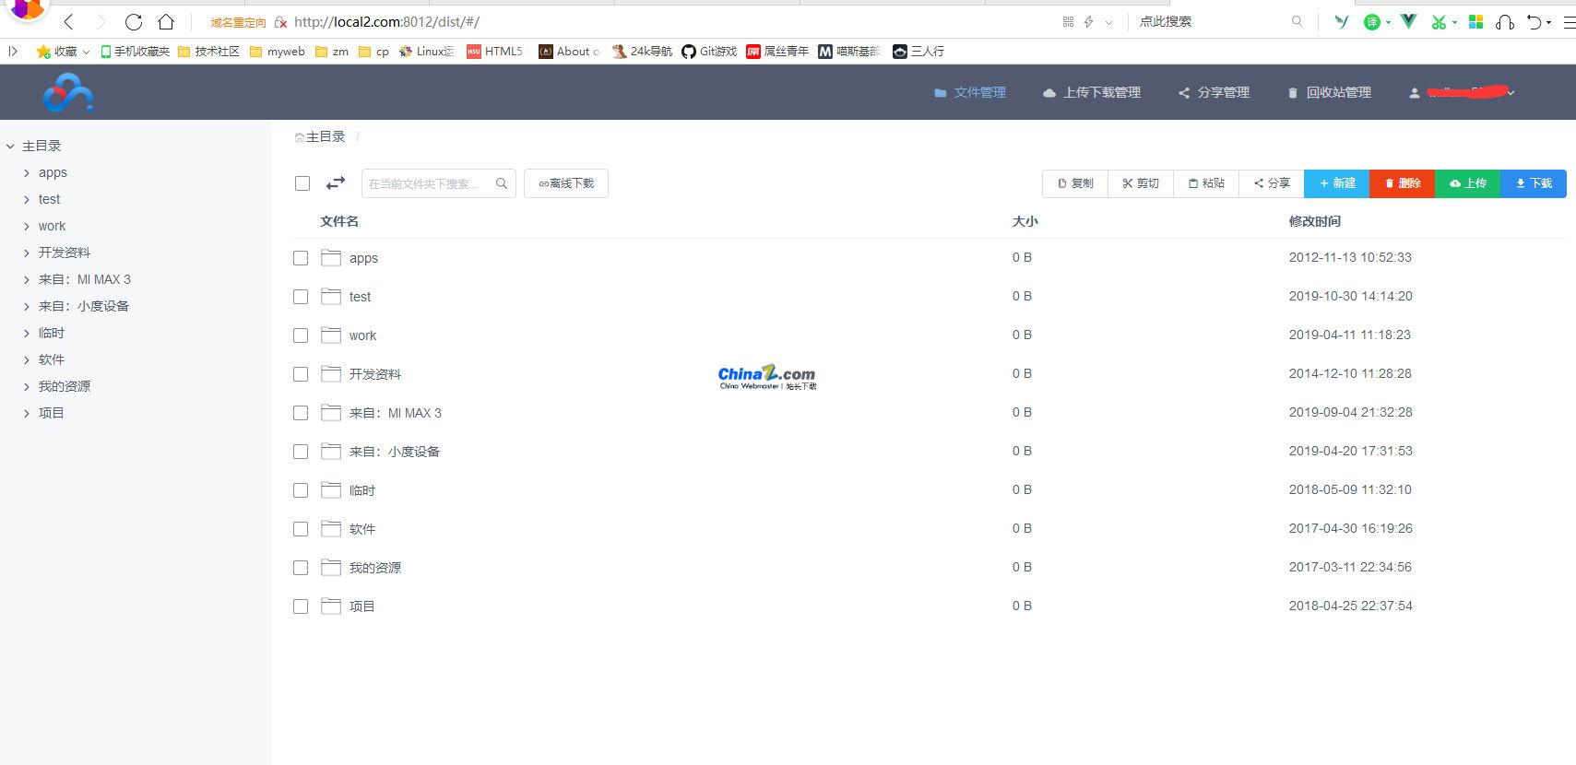1576x765 pixels.
Task: Click the cloud logo icon in header
Action: (68, 93)
